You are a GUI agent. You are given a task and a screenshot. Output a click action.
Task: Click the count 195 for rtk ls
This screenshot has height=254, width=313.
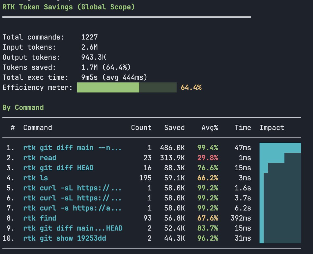click(x=145, y=178)
